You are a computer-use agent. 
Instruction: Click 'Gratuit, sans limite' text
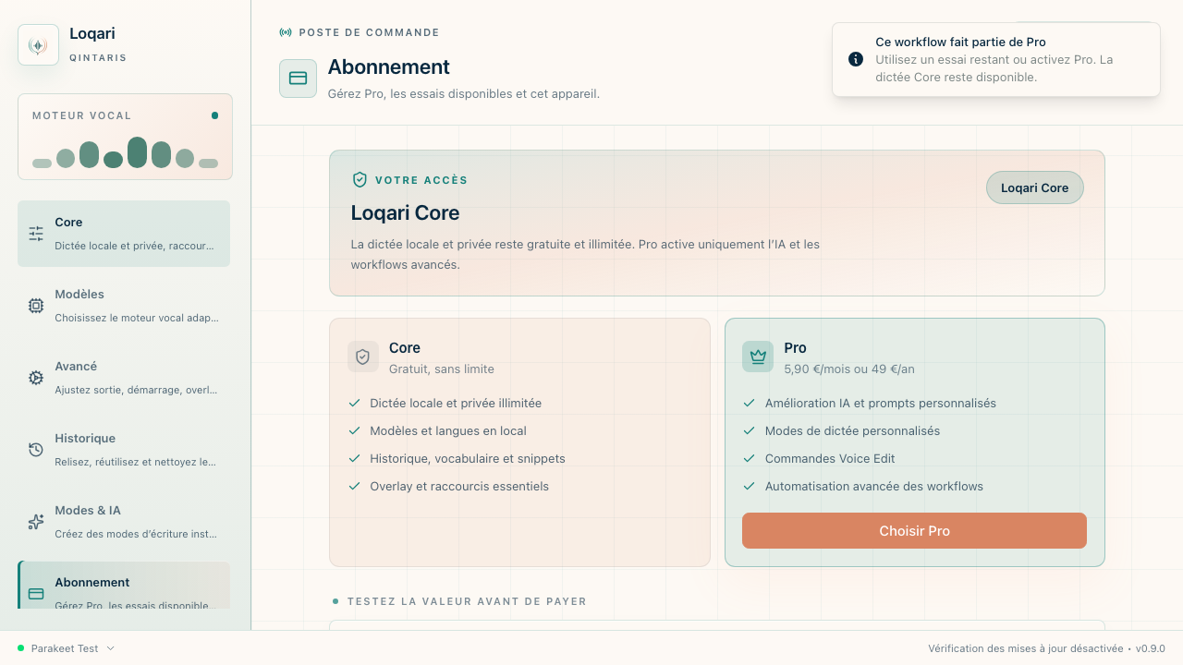(x=442, y=369)
